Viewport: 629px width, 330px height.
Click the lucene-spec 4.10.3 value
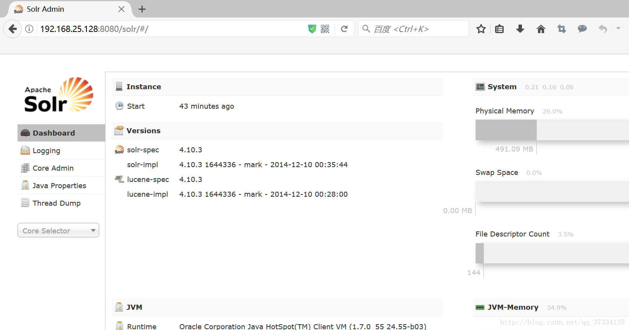190,179
